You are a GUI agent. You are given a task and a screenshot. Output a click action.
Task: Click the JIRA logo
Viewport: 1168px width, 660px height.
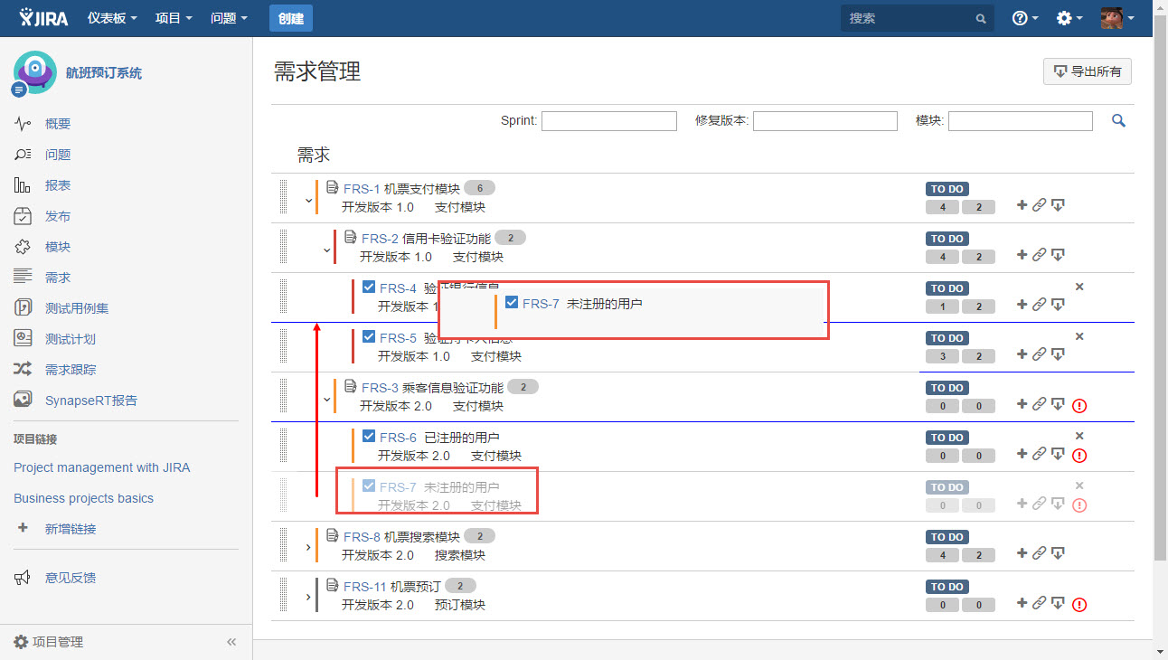(43, 17)
